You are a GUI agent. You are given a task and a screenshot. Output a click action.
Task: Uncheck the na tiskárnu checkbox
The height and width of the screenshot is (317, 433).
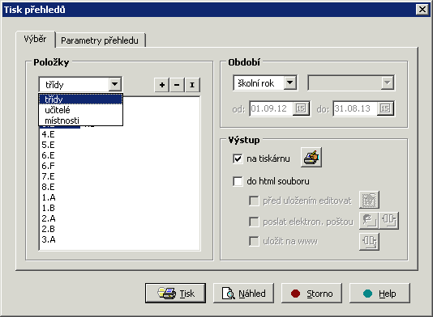(238, 159)
